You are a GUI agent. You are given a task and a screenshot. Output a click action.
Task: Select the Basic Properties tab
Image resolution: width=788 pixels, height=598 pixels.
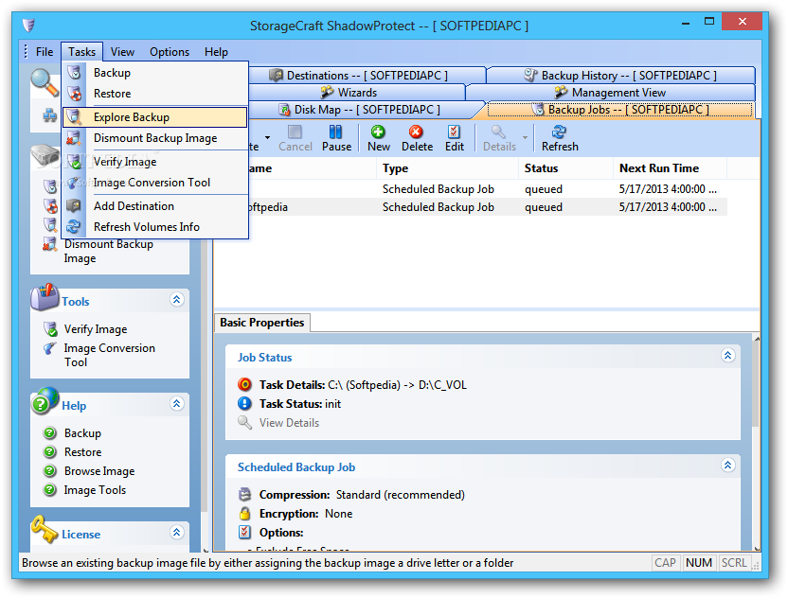(261, 323)
